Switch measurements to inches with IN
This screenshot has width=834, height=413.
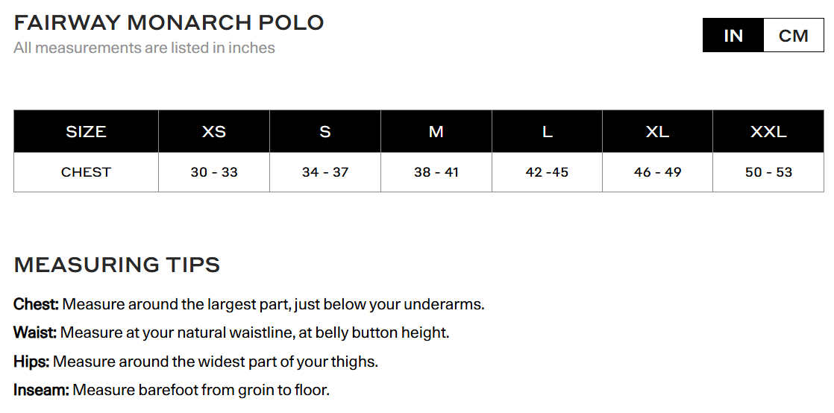[733, 36]
